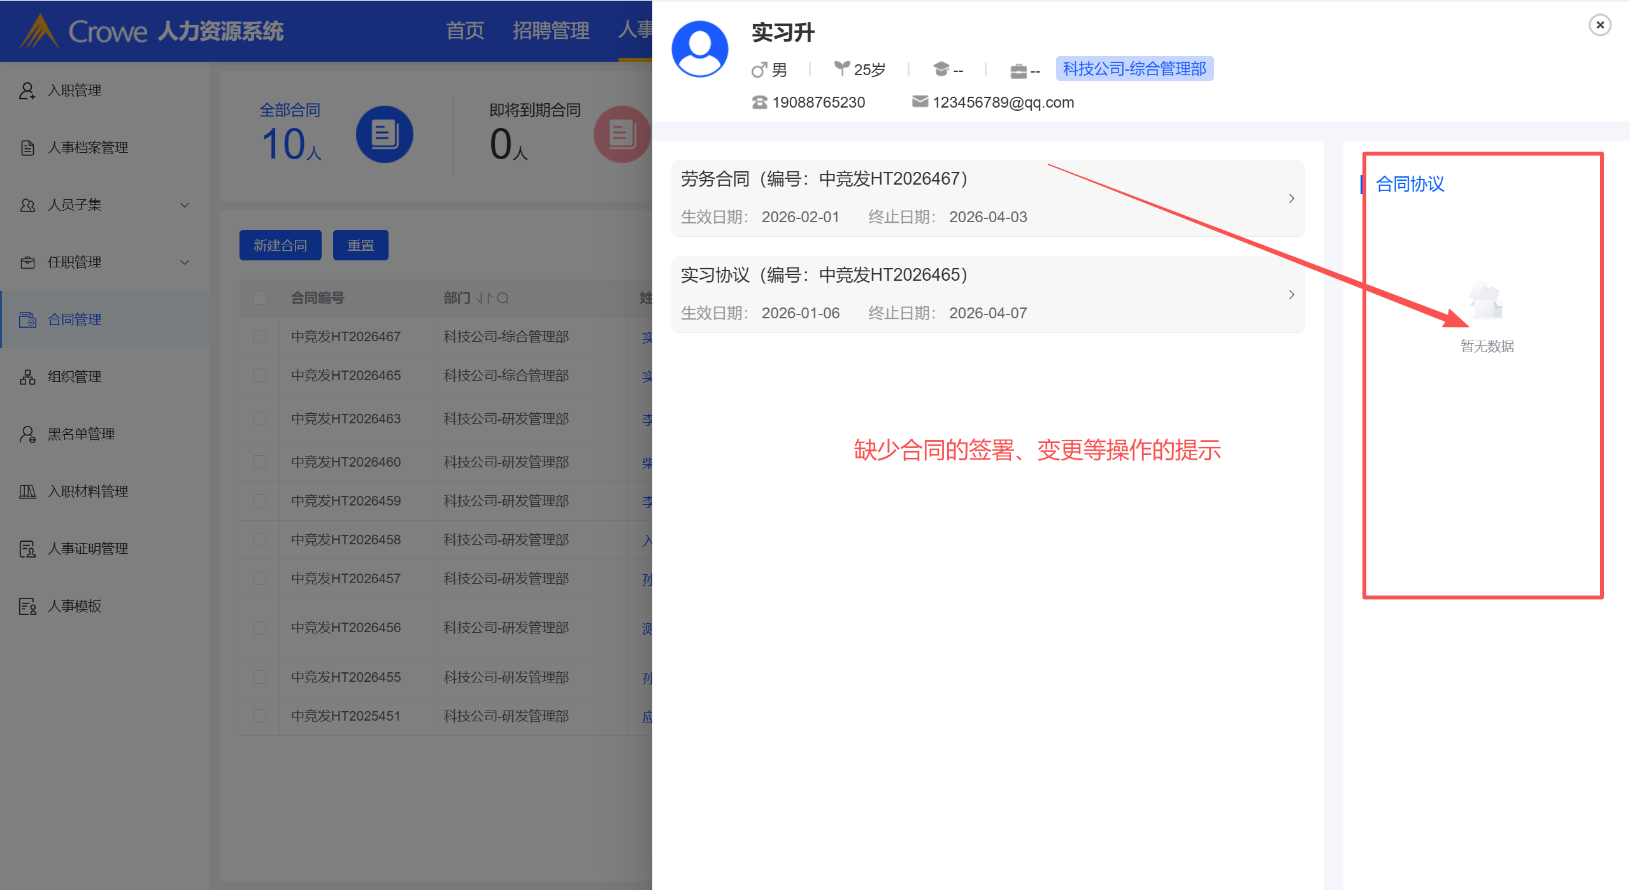Screen dimensions: 1630x890
Task: Click the 黑名单管理 person icon
Action: tap(27, 434)
